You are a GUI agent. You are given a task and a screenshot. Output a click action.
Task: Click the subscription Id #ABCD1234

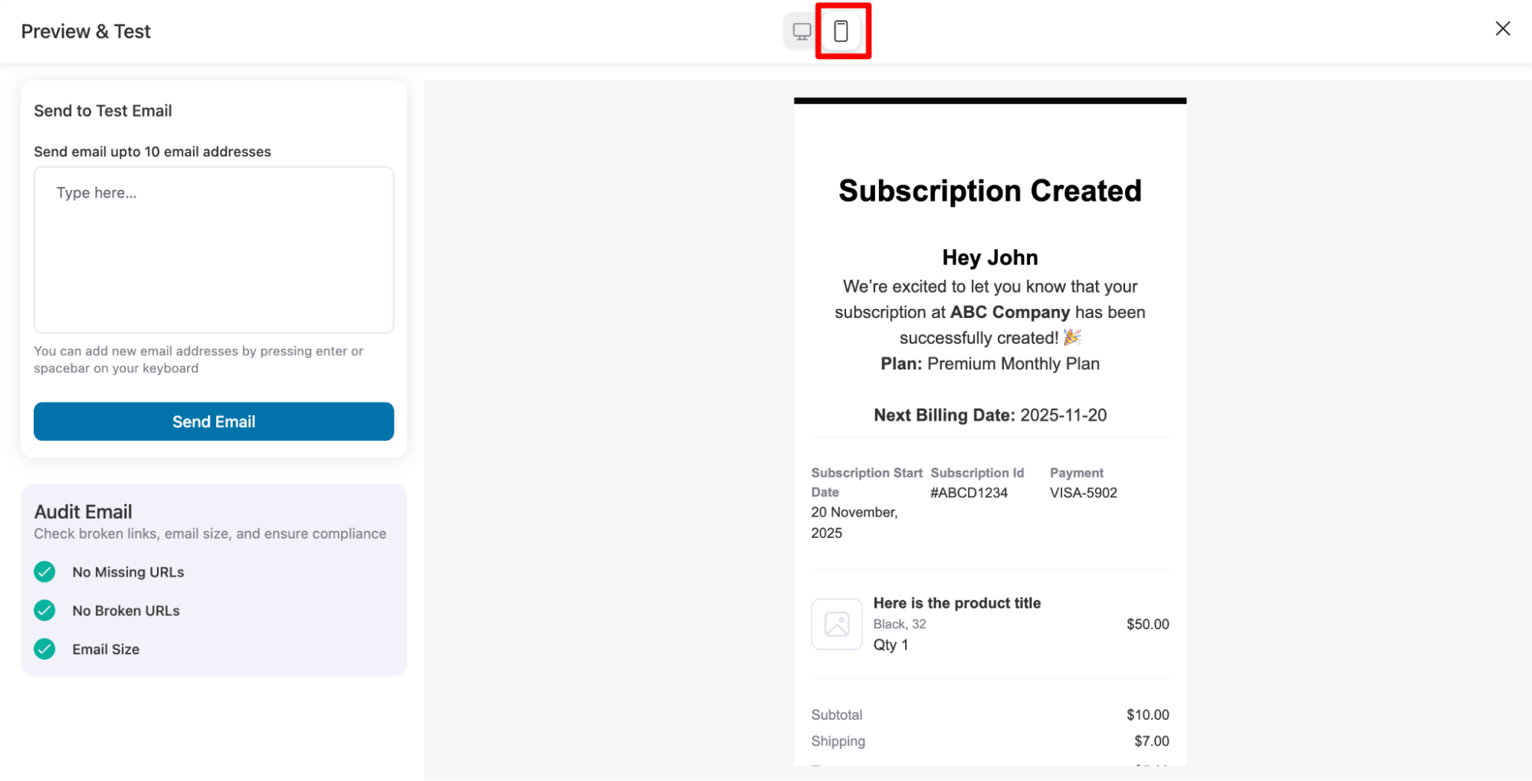(x=968, y=492)
